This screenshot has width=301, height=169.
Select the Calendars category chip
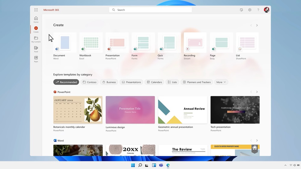(154, 82)
